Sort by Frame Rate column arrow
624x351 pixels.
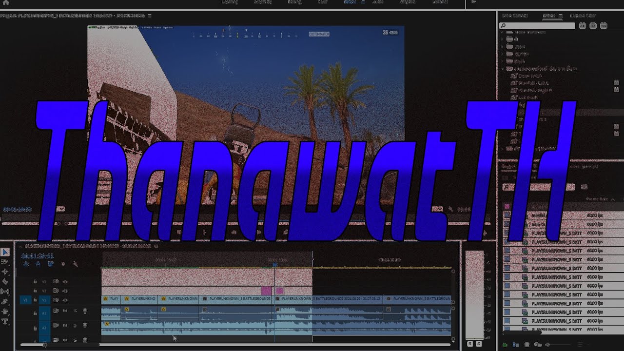[x=612, y=199]
